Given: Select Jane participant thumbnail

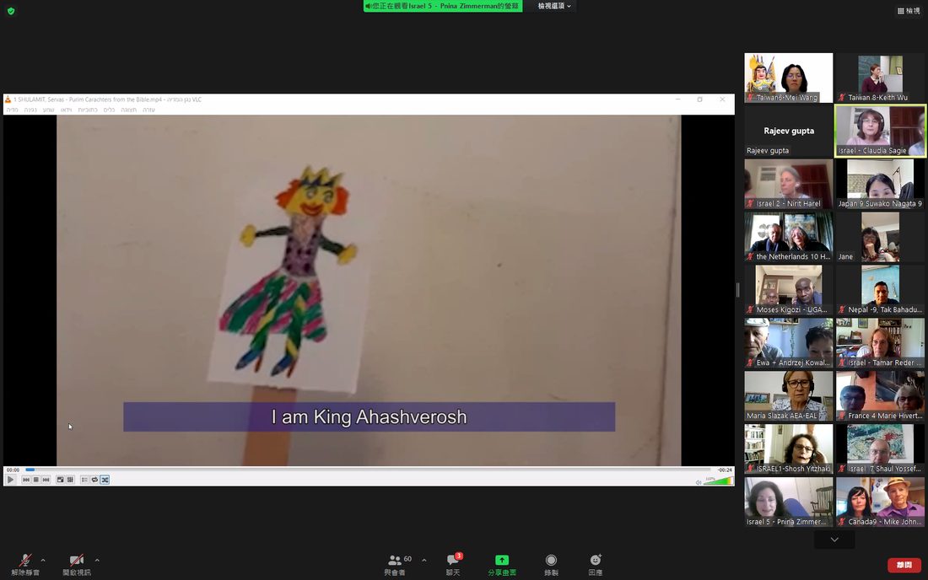Looking at the screenshot, I should click(x=880, y=237).
